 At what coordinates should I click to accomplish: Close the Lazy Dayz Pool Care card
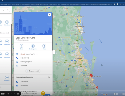pos(50,15)
